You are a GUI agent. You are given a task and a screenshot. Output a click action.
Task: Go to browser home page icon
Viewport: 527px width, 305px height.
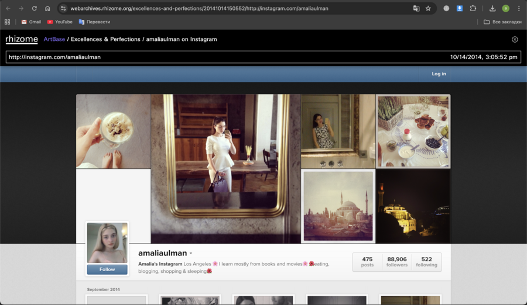point(47,9)
